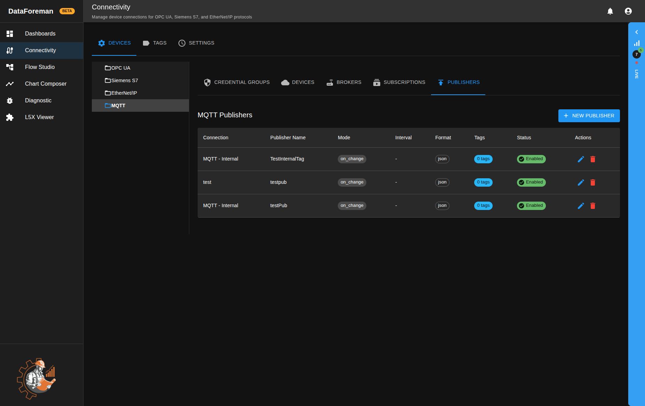Screen dimensions: 645x406
Task: Click pencil icon for testPub row
Action: point(581,206)
